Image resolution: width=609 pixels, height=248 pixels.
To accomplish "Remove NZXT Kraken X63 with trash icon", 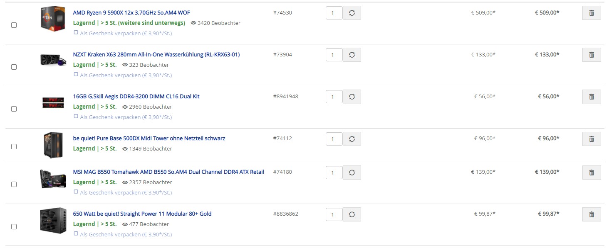I will pos(591,55).
